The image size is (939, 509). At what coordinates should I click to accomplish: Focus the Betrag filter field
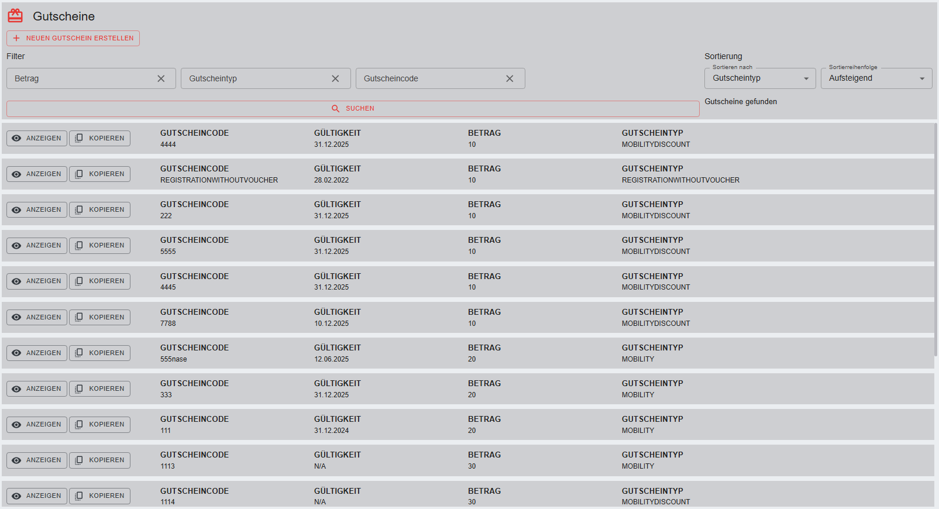(x=82, y=78)
